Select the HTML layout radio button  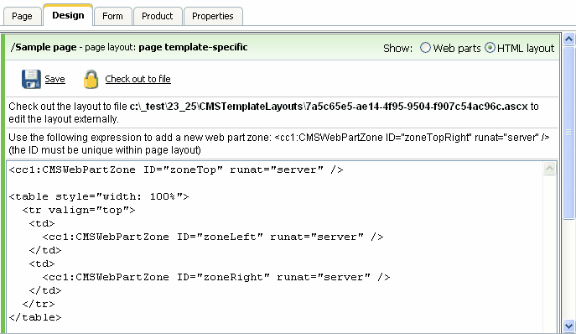490,48
